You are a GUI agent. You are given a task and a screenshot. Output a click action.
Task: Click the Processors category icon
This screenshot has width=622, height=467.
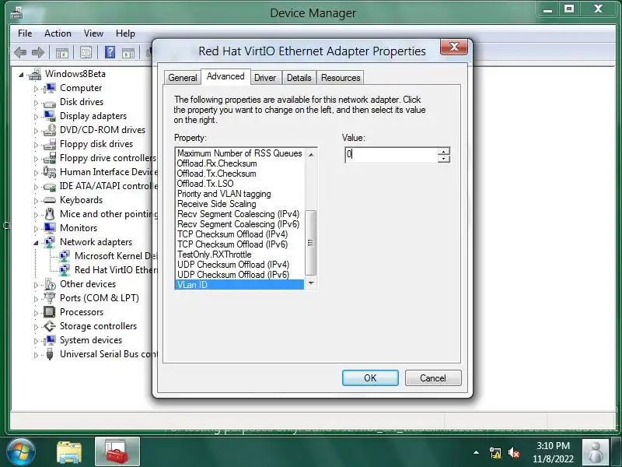point(50,312)
